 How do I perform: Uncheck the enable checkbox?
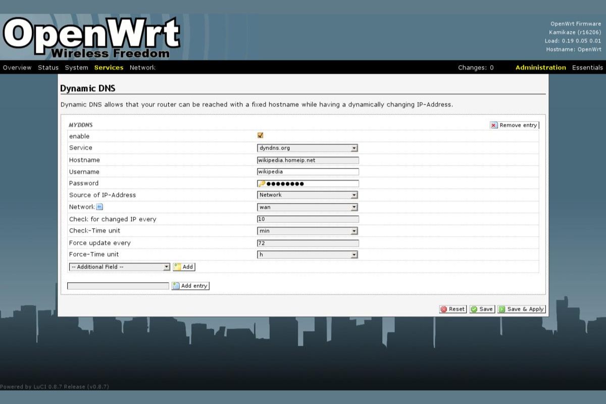tap(261, 135)
